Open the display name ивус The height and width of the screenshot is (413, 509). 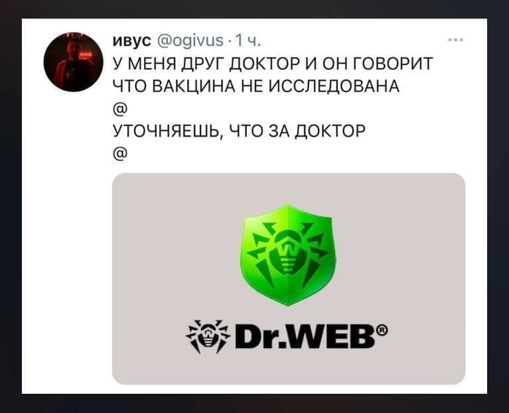pos(132,41)
